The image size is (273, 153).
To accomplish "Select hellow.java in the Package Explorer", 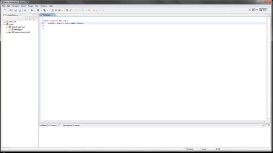I will click(x=18, y=30).
